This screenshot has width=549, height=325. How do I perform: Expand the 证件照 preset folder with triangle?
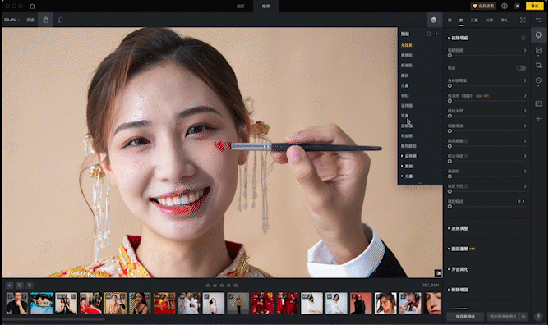(402, 156)
